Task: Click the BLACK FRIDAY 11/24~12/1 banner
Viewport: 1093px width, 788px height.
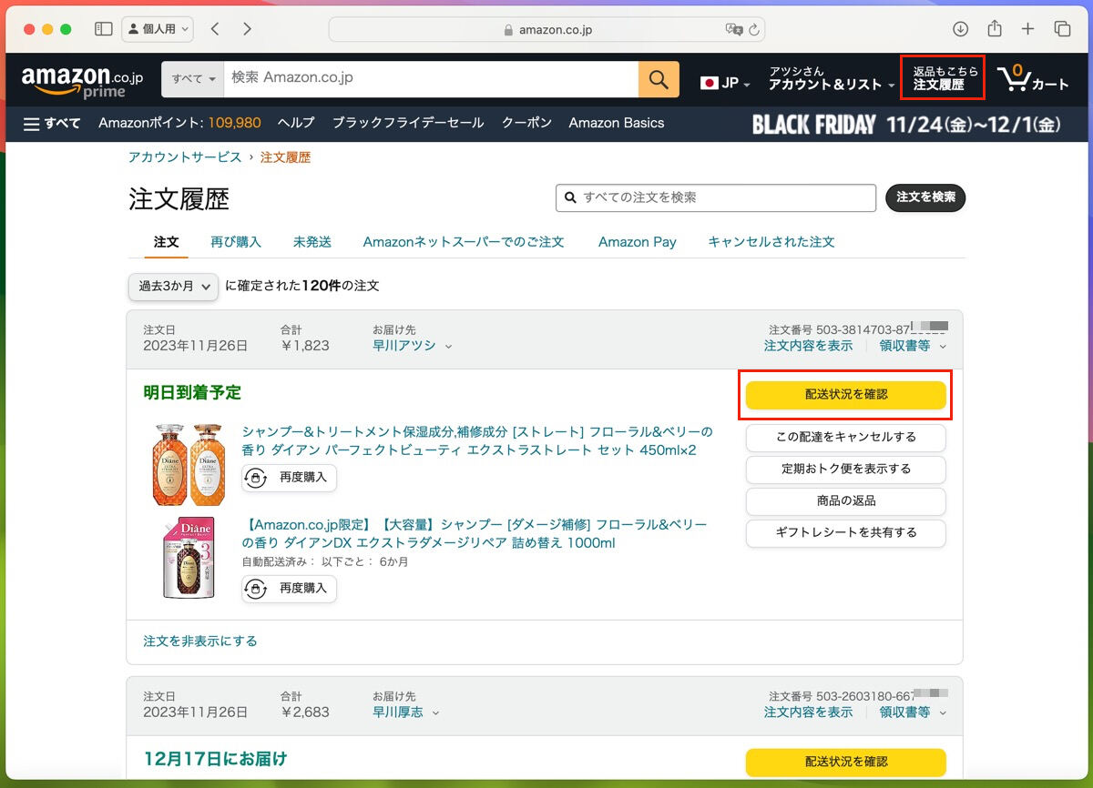Action: (907, 124)
